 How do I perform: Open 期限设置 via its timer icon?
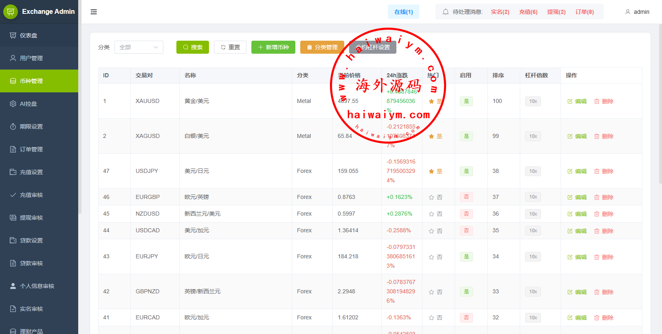point(13,127)
